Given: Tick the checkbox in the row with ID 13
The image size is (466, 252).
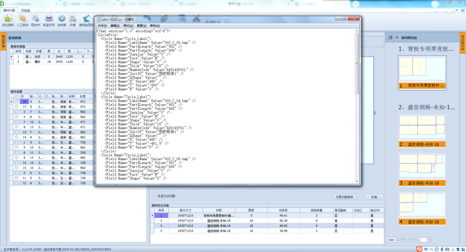Looking at the screenshot, I should pos(17,132).
